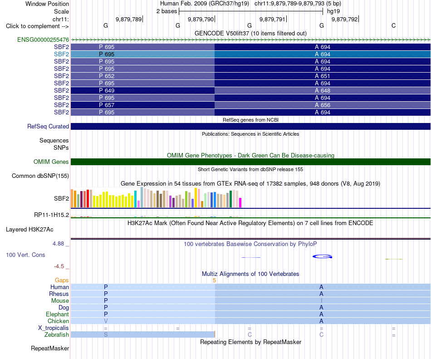Click the ENSG00000255476 gene label

(x=43, y=39)
